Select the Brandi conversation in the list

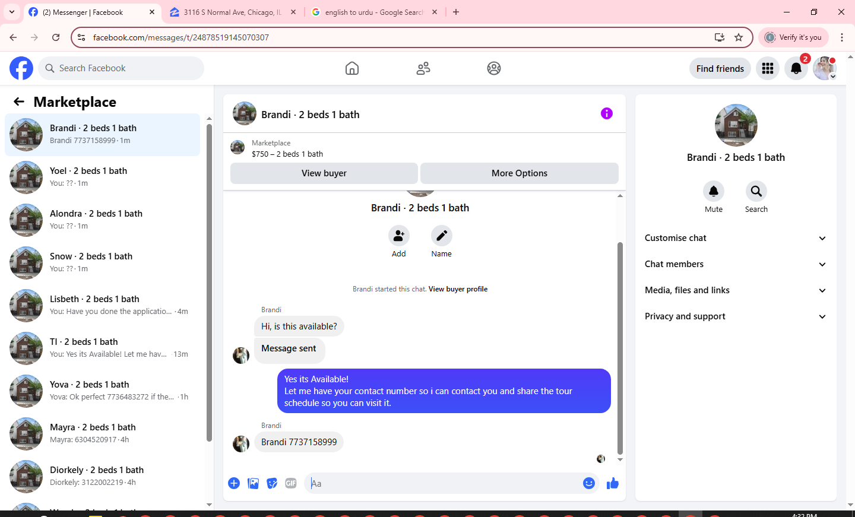102,135
